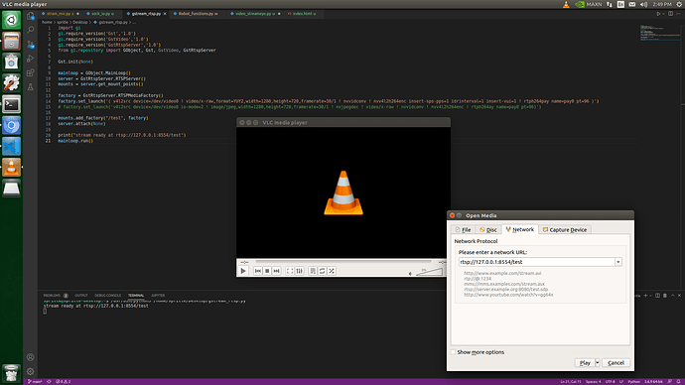Switch to sock_io.py editor tab
The width and height of the screenshot is (685, 385).
[101, 14]
